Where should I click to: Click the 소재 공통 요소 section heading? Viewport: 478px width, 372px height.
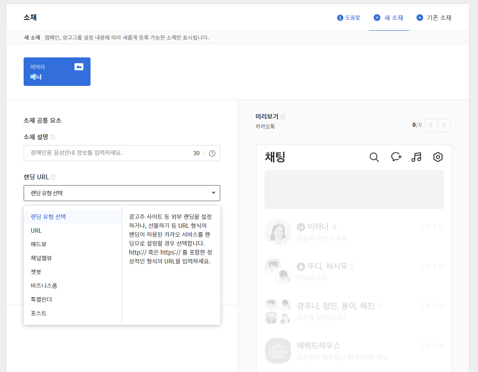point(42,121)
